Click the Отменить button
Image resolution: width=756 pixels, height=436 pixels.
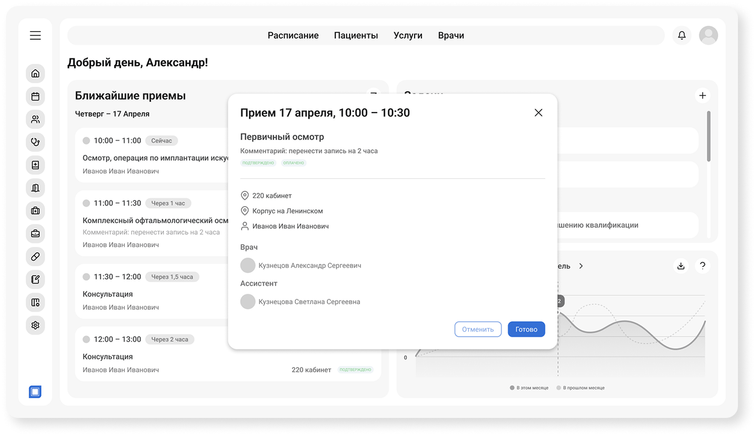[478, 329]
